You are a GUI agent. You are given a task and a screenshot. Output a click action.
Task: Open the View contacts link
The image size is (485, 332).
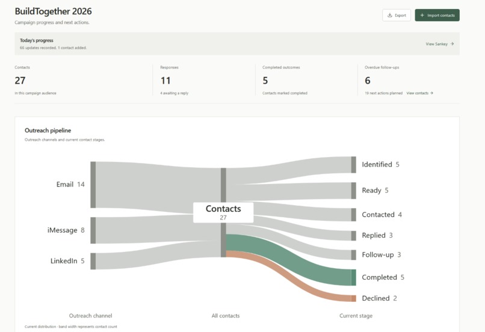[420, 93]
